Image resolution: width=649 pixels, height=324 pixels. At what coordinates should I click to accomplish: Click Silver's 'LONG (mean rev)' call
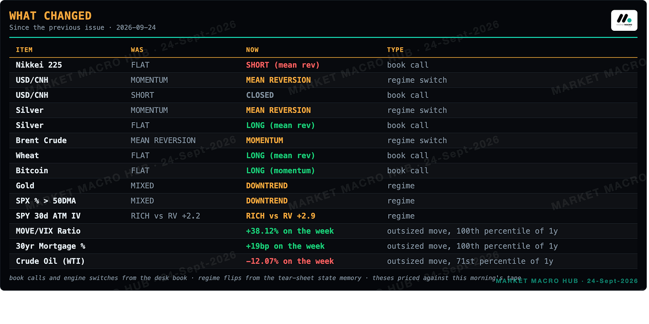(x=280, y=125)
